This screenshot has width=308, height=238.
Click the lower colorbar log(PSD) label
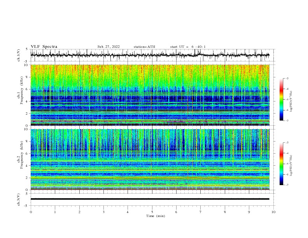[292, 165]
